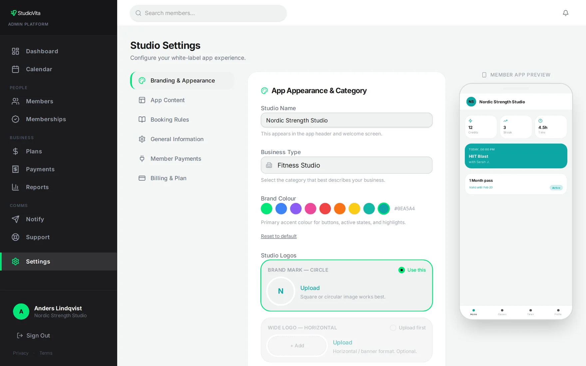The width and height of the screenshot is (586, 366).
Task: Click the Memberships badge icon
Action: click(x=15, y=119)
